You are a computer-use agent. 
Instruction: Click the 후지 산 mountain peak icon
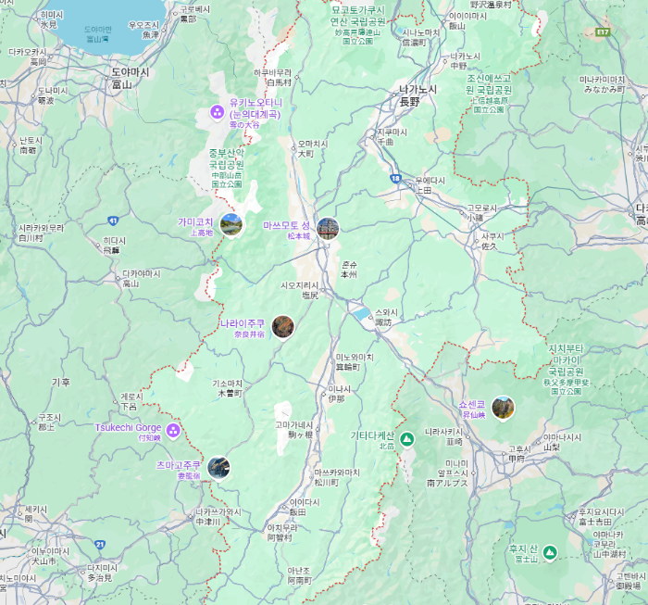(x=550, y=552)
